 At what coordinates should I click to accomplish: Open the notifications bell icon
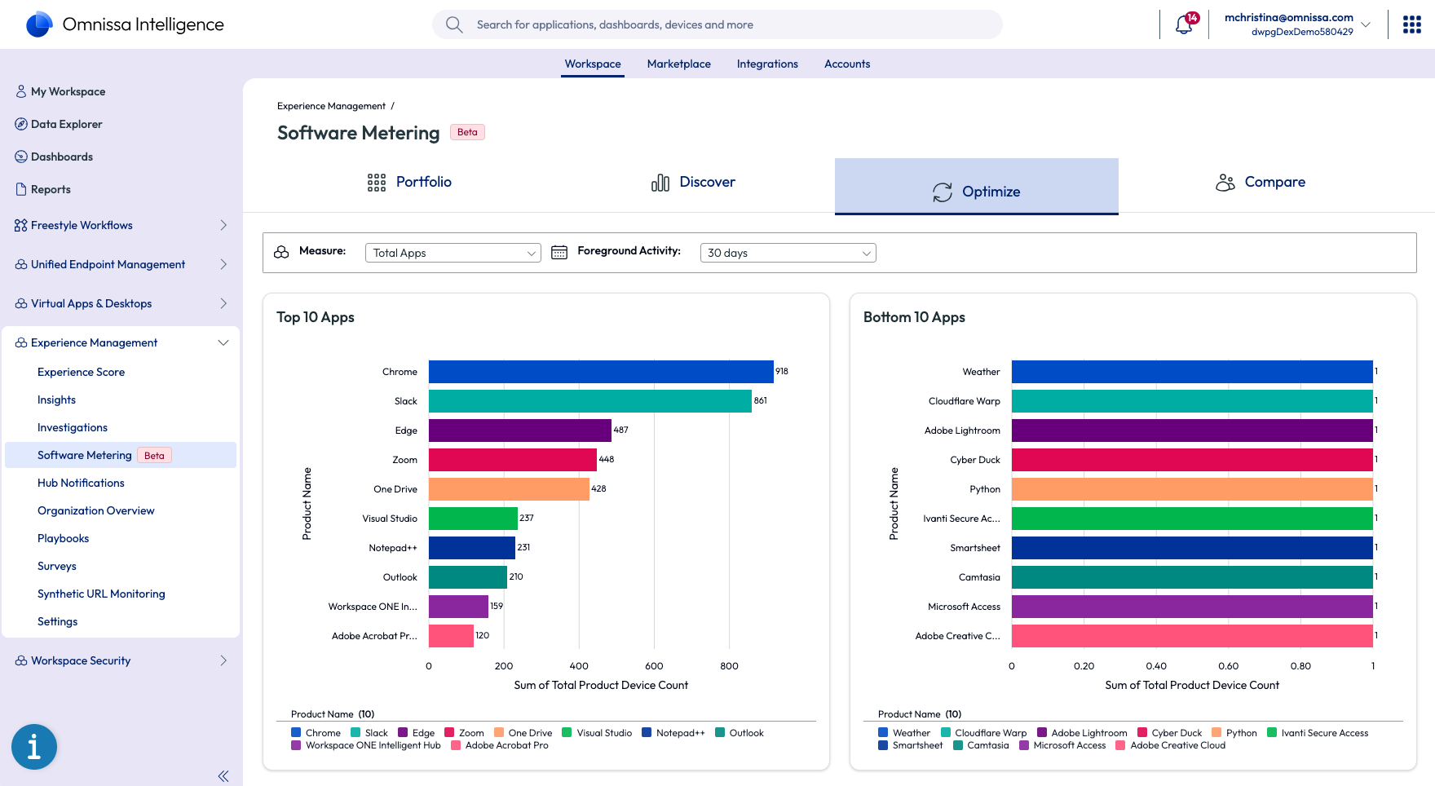click(1184, 24)
